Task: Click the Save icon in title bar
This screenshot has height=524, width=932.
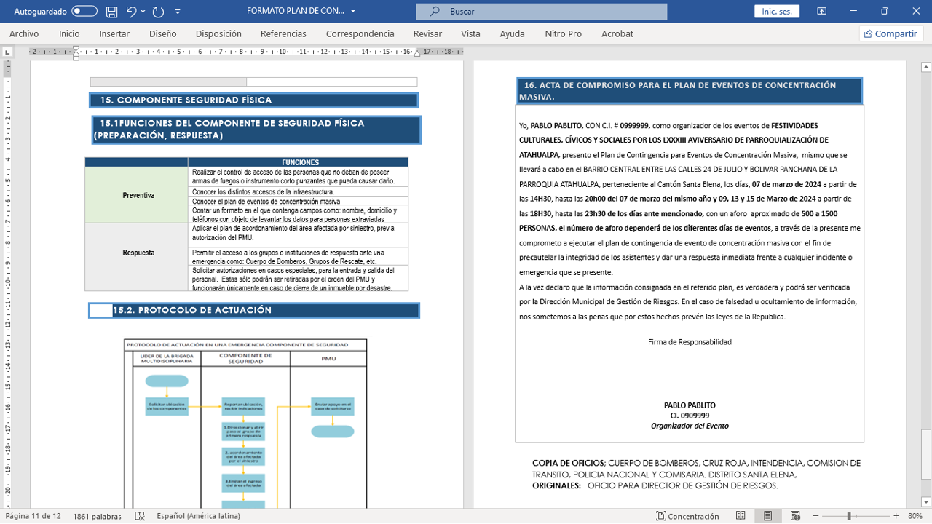Action: point(111,12)
